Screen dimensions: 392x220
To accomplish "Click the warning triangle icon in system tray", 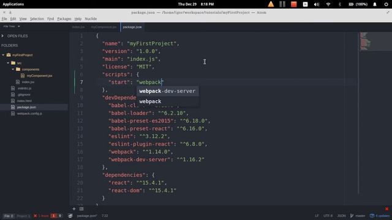I will point(271,4).
